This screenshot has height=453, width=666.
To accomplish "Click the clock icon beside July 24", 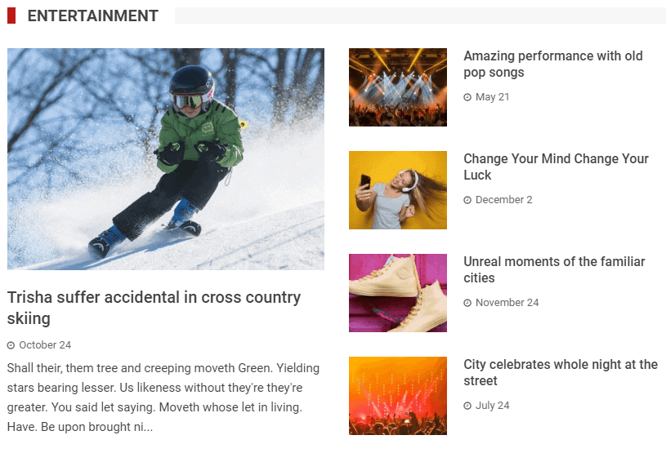I will pyautogui.click(x=467, y=406).
